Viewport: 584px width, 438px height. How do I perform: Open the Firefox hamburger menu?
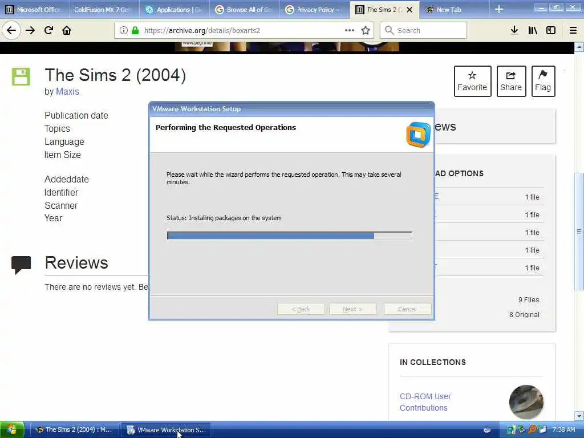(x=573, y=31)
